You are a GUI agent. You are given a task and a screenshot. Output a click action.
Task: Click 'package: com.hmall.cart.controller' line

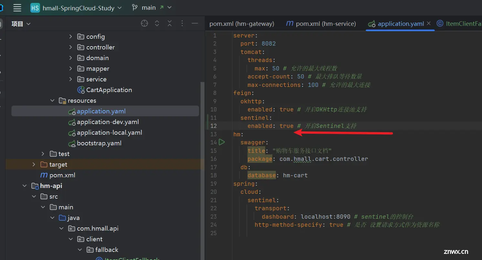click(308, 159)
